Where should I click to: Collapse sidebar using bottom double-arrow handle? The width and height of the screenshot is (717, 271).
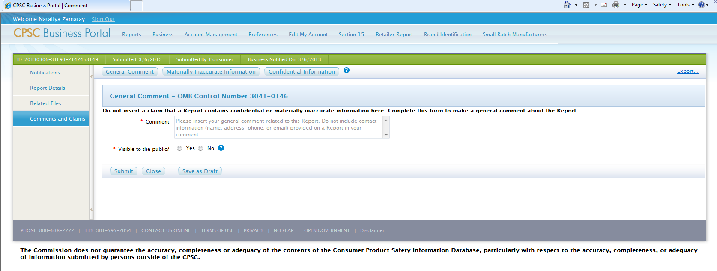[91, 209]
